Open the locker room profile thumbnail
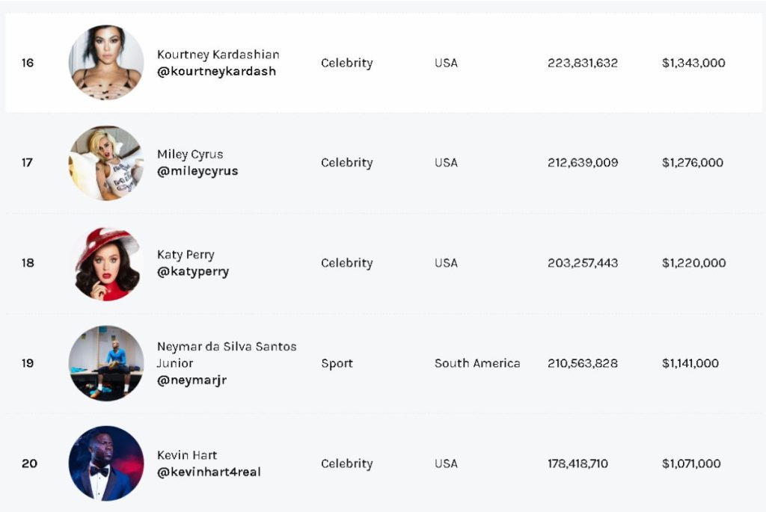766x512 pixels. 106,363
